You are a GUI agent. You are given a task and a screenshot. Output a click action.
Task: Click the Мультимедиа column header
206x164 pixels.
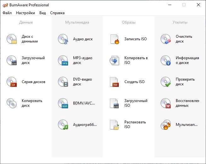[77, 22]
